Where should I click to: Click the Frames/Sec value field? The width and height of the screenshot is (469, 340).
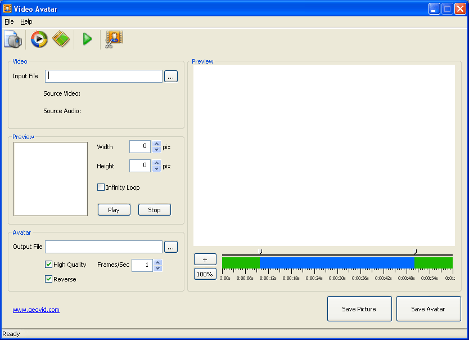tap(142, 265)
